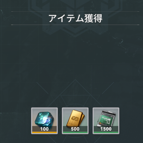Click the orange rarity bar under the crystal

44,132
